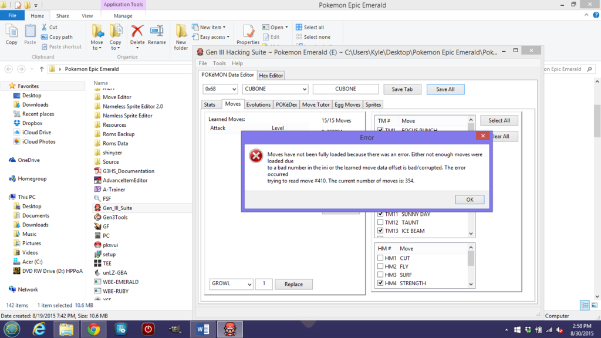Click the Properties icon in the ribbon
The height and width of the screenshot is (338, 601).
pos(248,31)
